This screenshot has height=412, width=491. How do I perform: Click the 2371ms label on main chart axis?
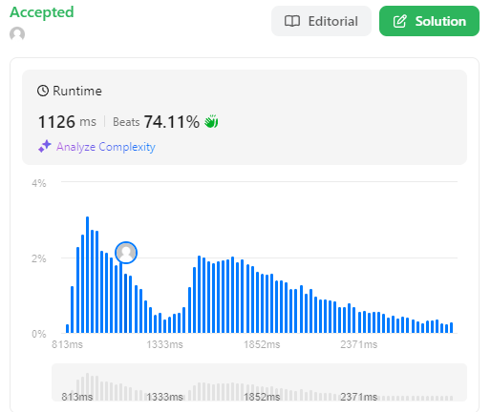click(x=359, y=344)
